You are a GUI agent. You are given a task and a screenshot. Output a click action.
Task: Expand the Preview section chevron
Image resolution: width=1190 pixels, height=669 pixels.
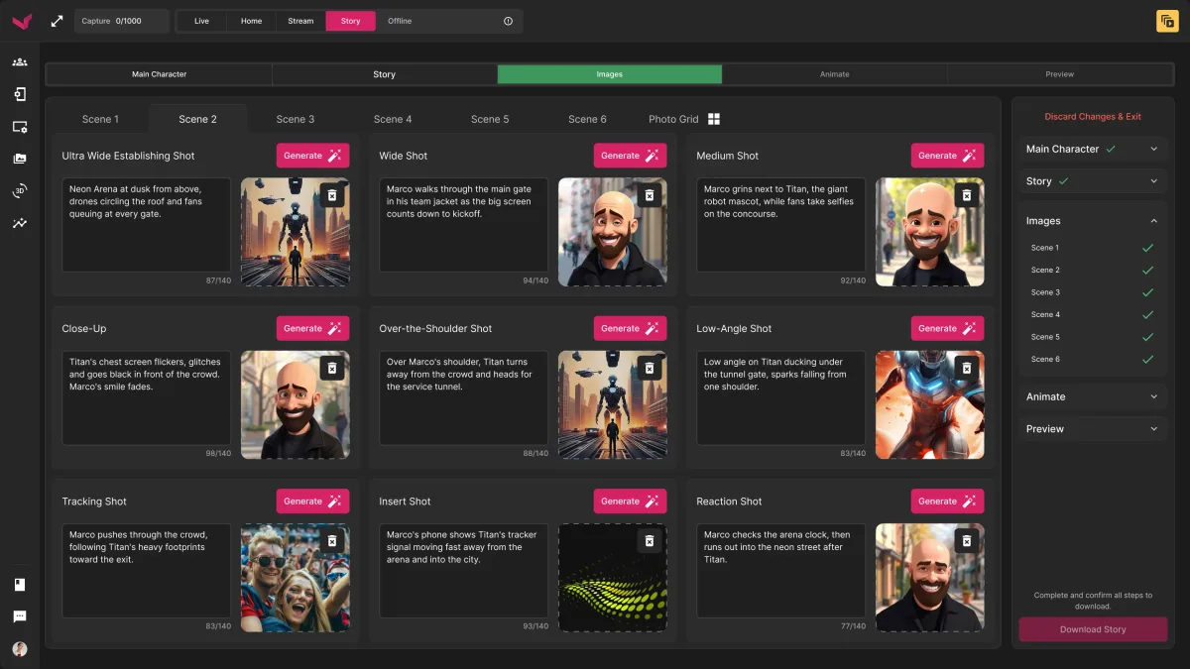point(1153,429)
